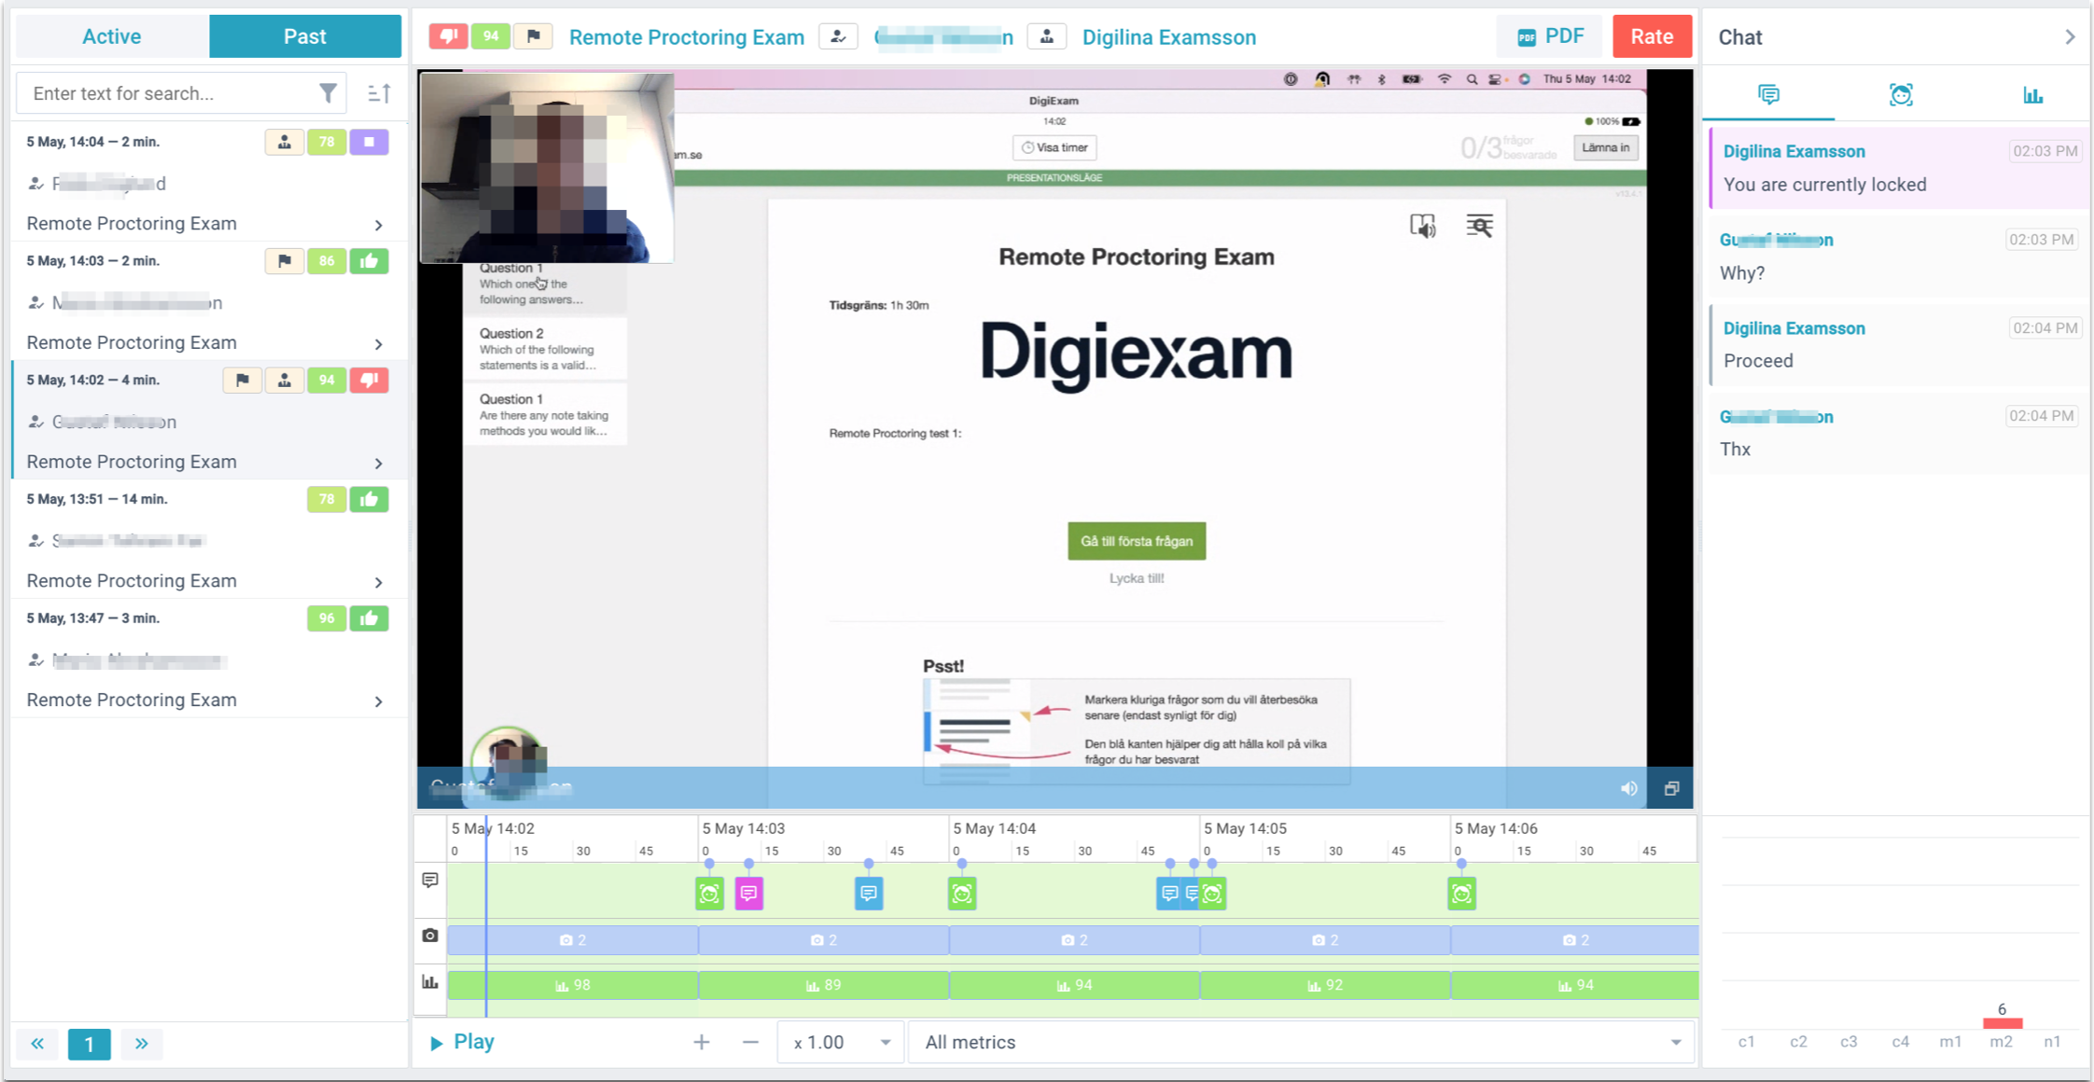
Task: Start playback with the Play button
Action: 462,1042
